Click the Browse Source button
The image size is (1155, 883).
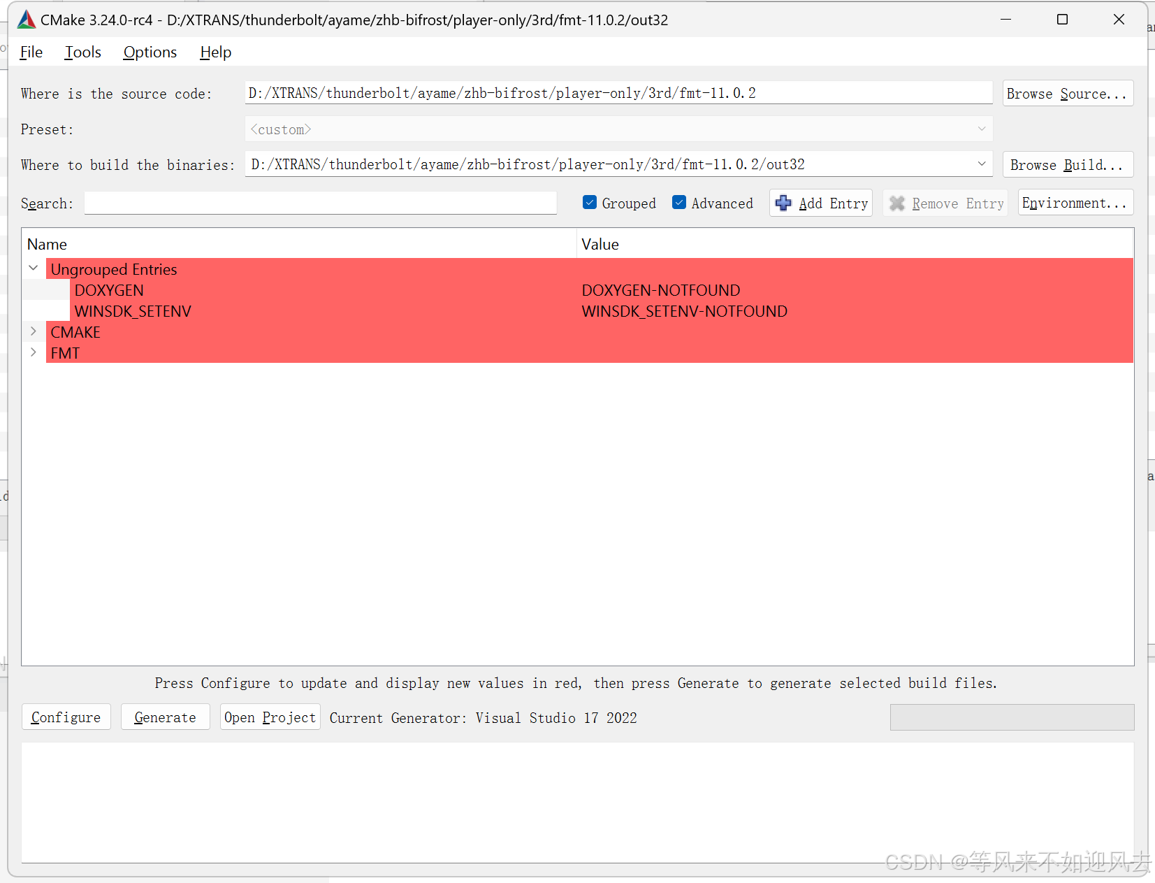point(1068,94)
